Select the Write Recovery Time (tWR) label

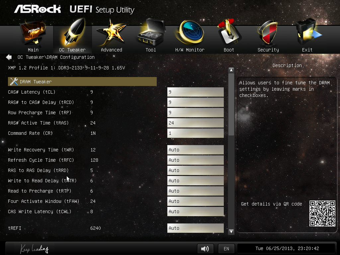pyautogui.click(x=41, y=150)
